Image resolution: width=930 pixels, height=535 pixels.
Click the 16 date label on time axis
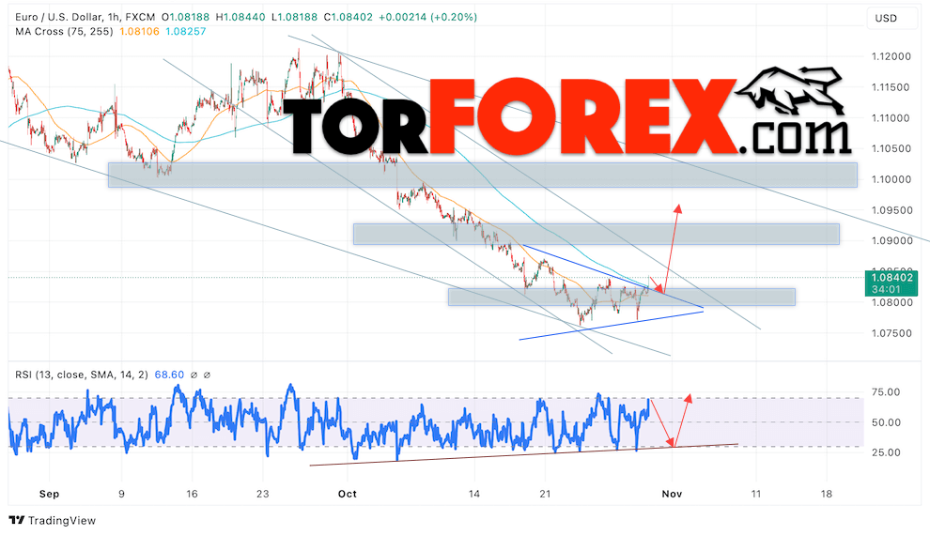192,494
